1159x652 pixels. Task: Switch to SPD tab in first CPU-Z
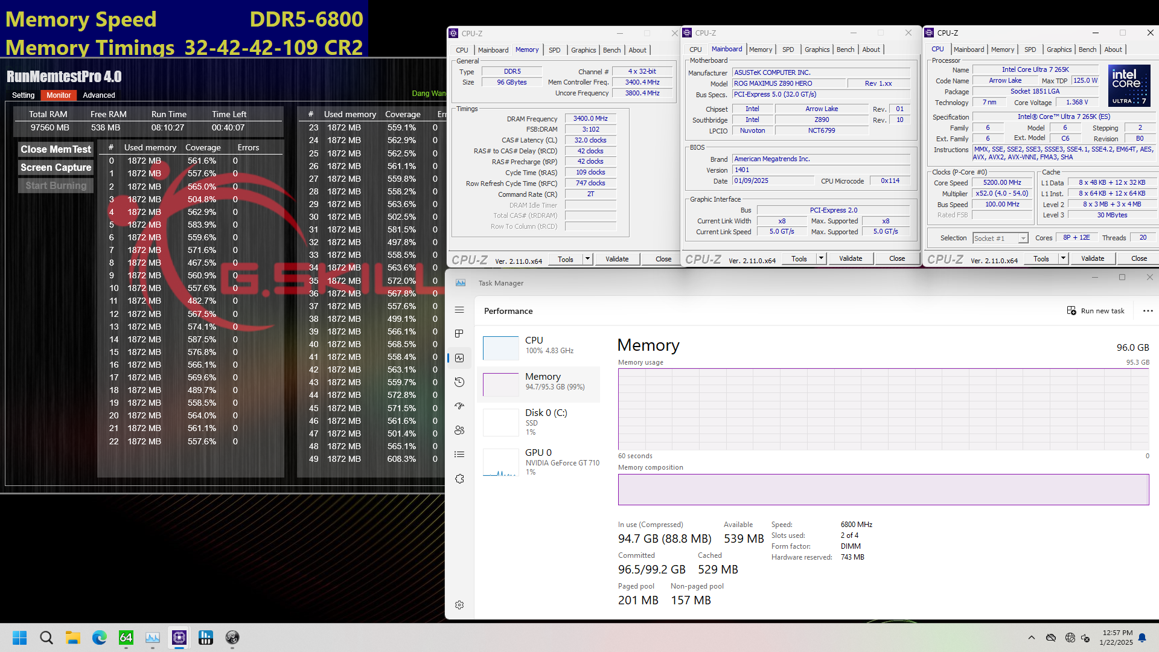point(554,50)
